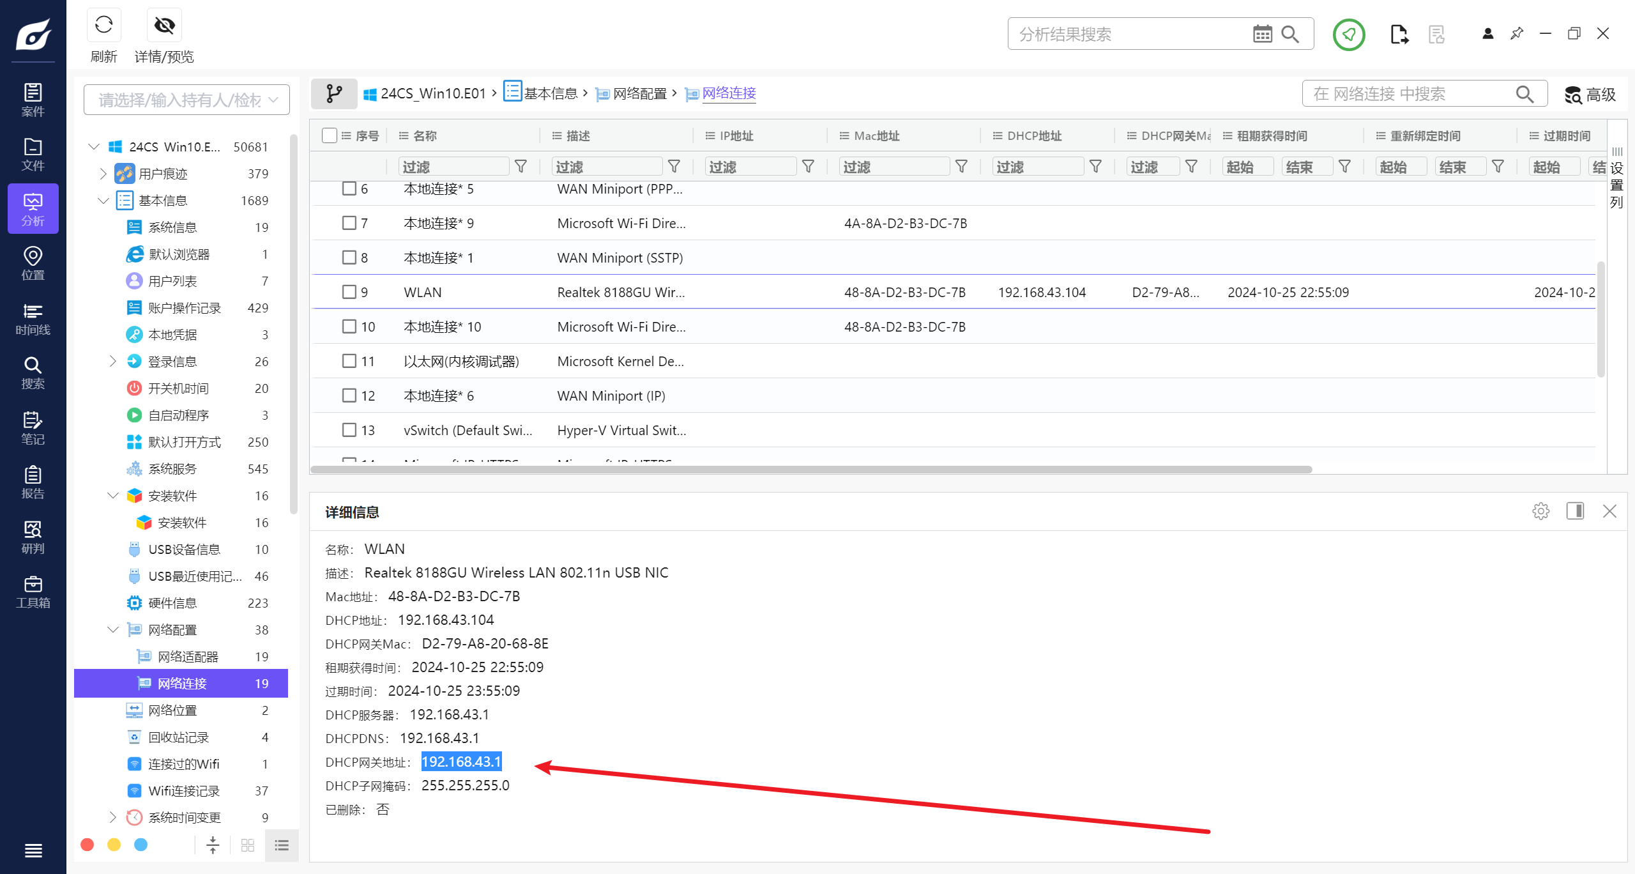Image resolution: width=1635 pixels, height=874 pixels.
Task: Click the export file icon in top bar
Action: [1399, 34]
